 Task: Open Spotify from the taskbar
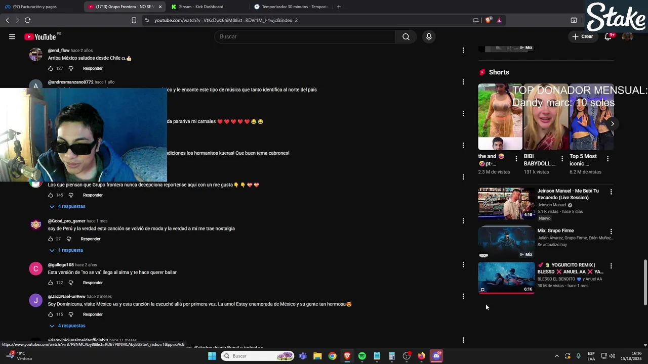pyautogui.click(x=362, y=356)
